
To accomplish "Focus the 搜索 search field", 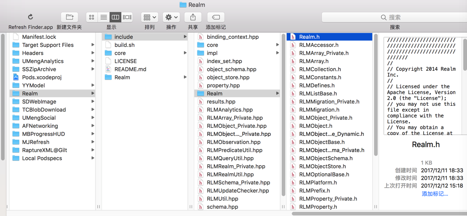I will point(394,17).
